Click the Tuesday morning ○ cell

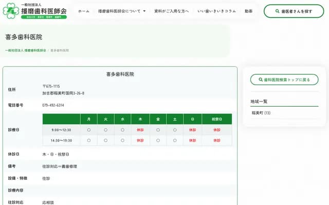tap(105, 130)
